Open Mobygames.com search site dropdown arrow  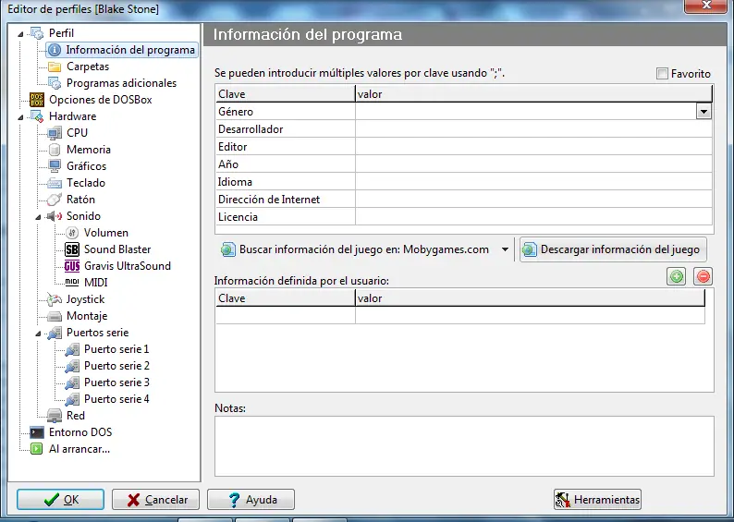[x=505, y=249]
